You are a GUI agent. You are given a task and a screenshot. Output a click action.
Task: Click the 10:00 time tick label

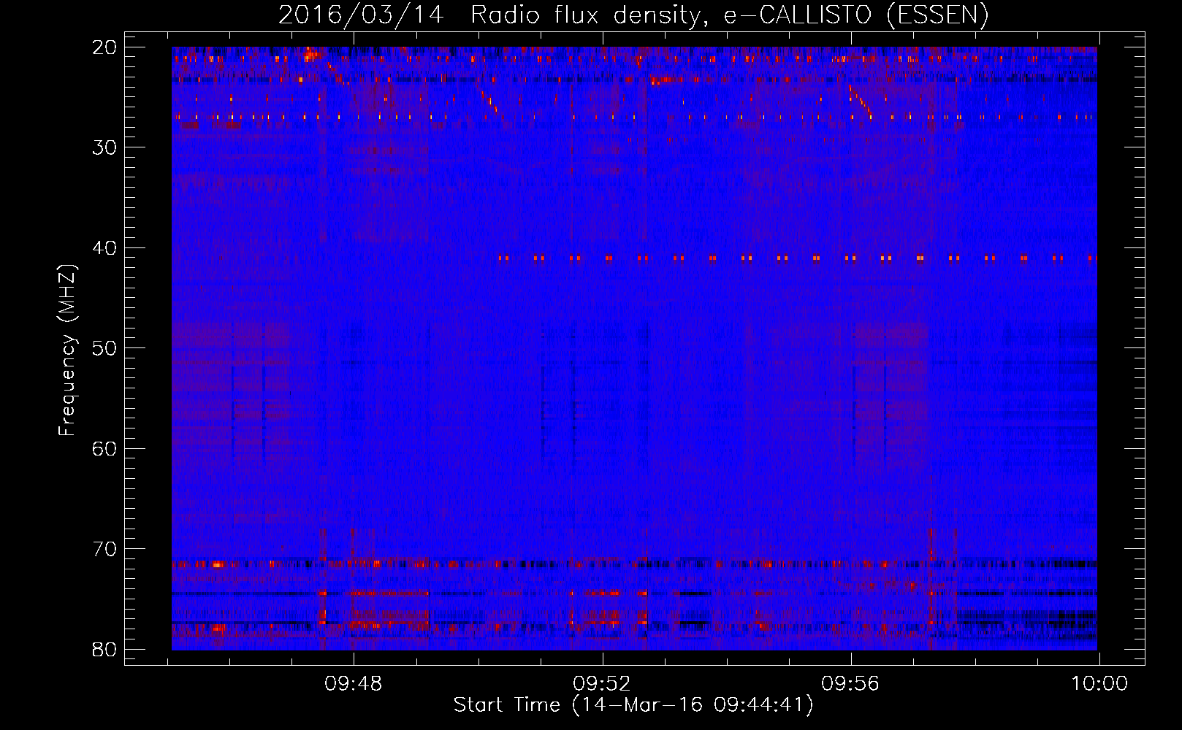tap(1099, 684)
